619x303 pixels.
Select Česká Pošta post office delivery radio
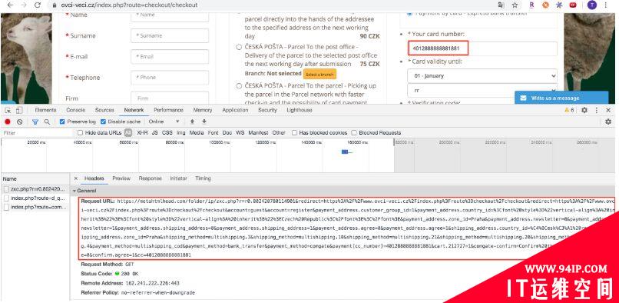pos(239,47)
